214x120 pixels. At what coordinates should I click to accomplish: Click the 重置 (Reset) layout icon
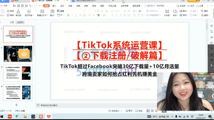click(58, 11)
